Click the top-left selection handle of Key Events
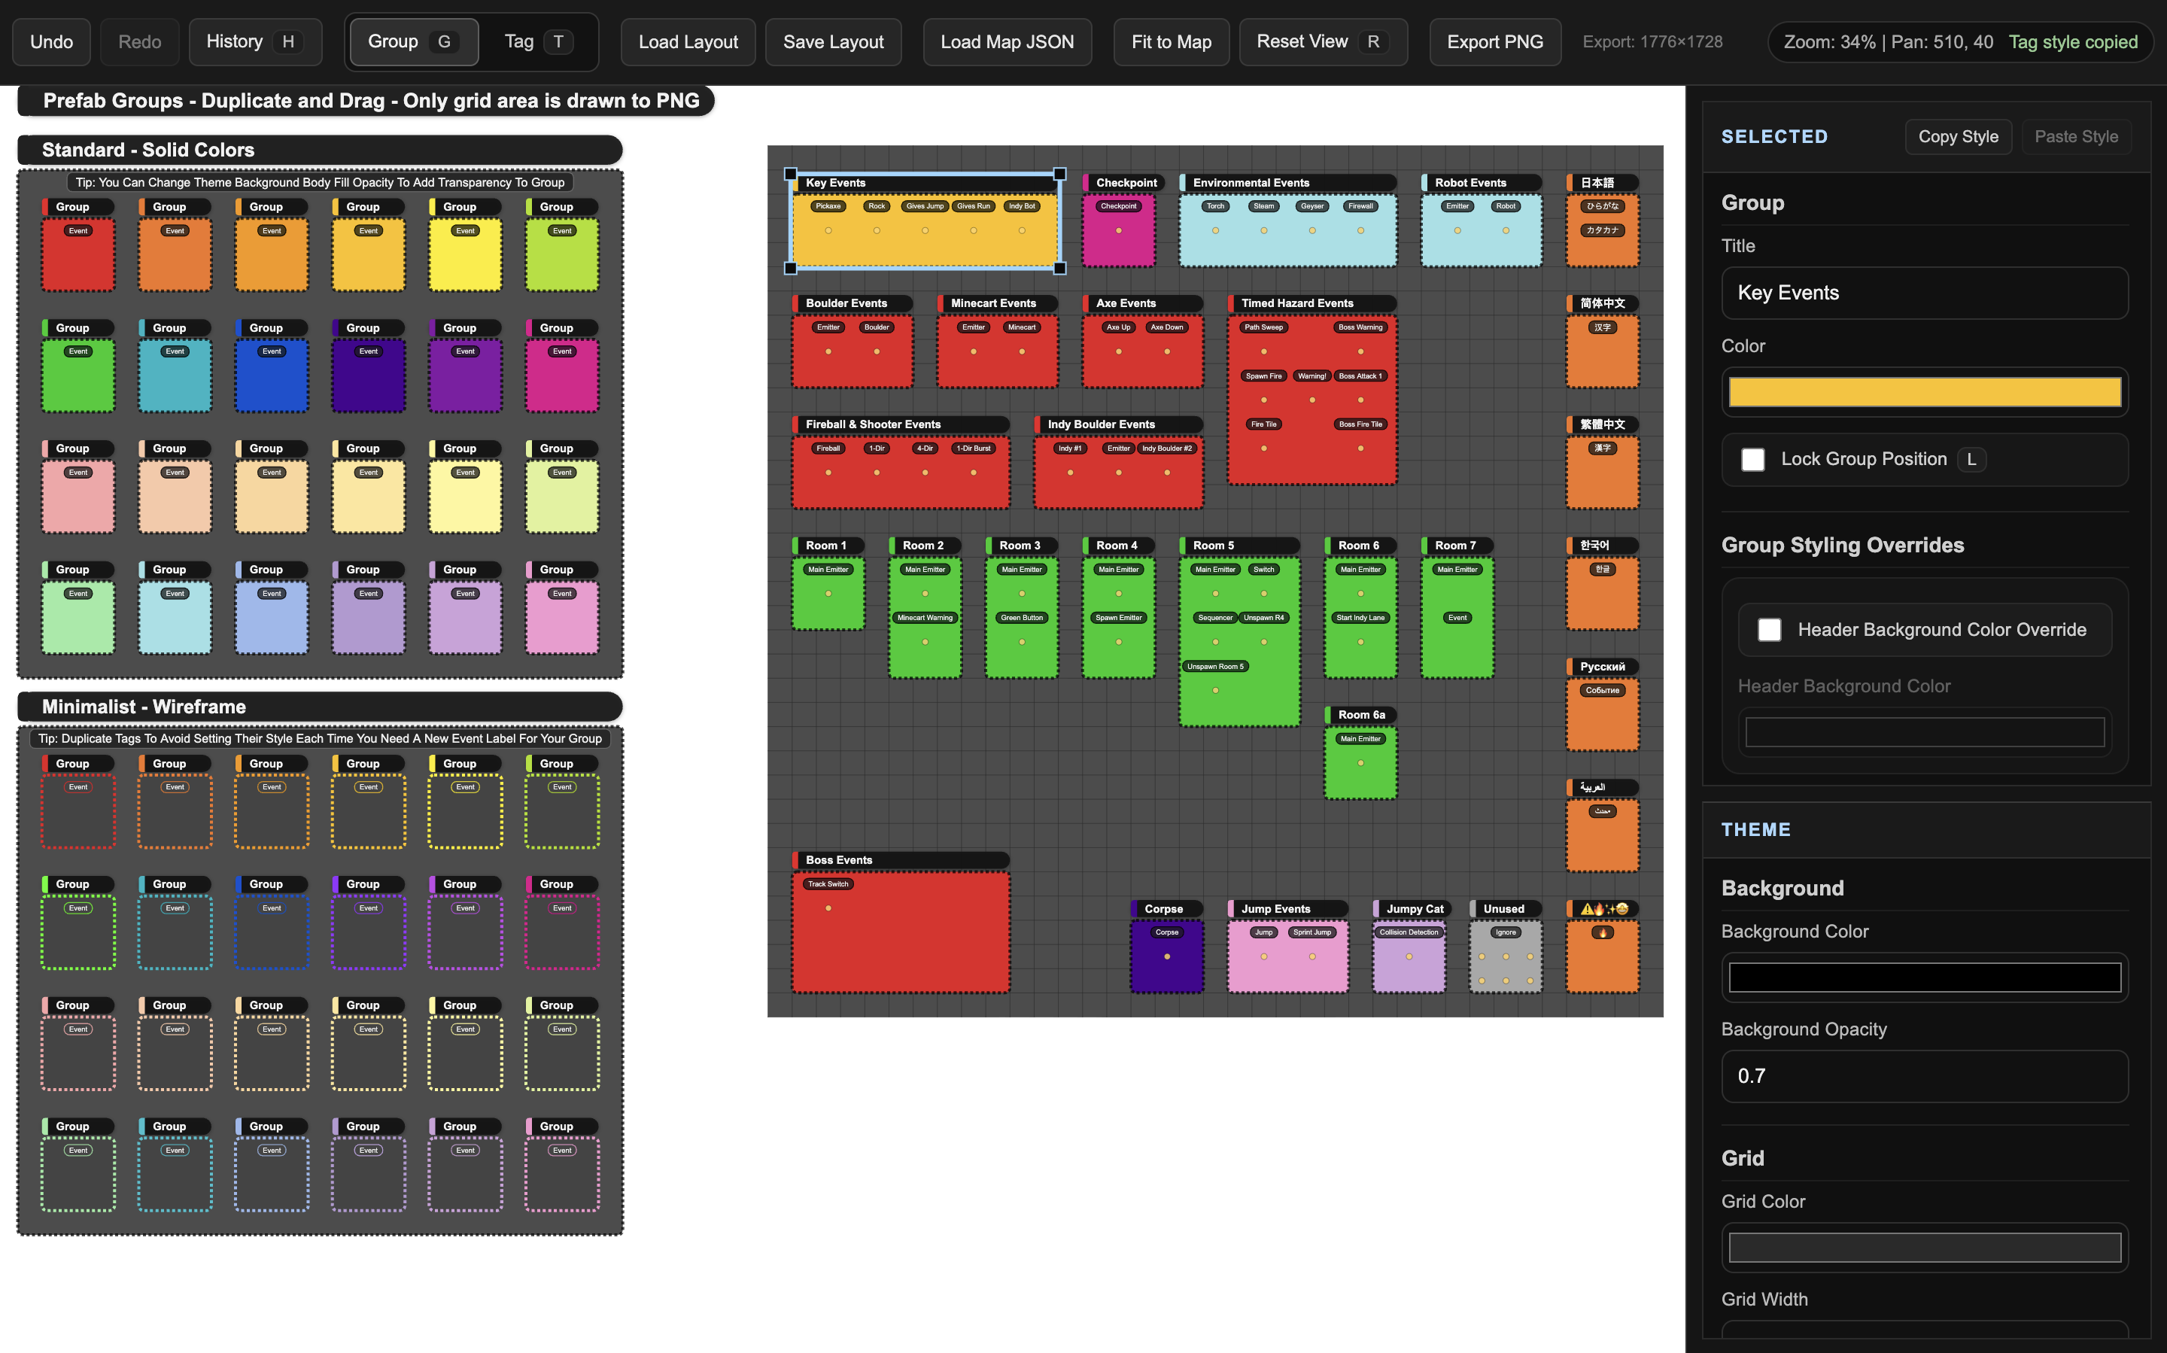 (790, 175)
